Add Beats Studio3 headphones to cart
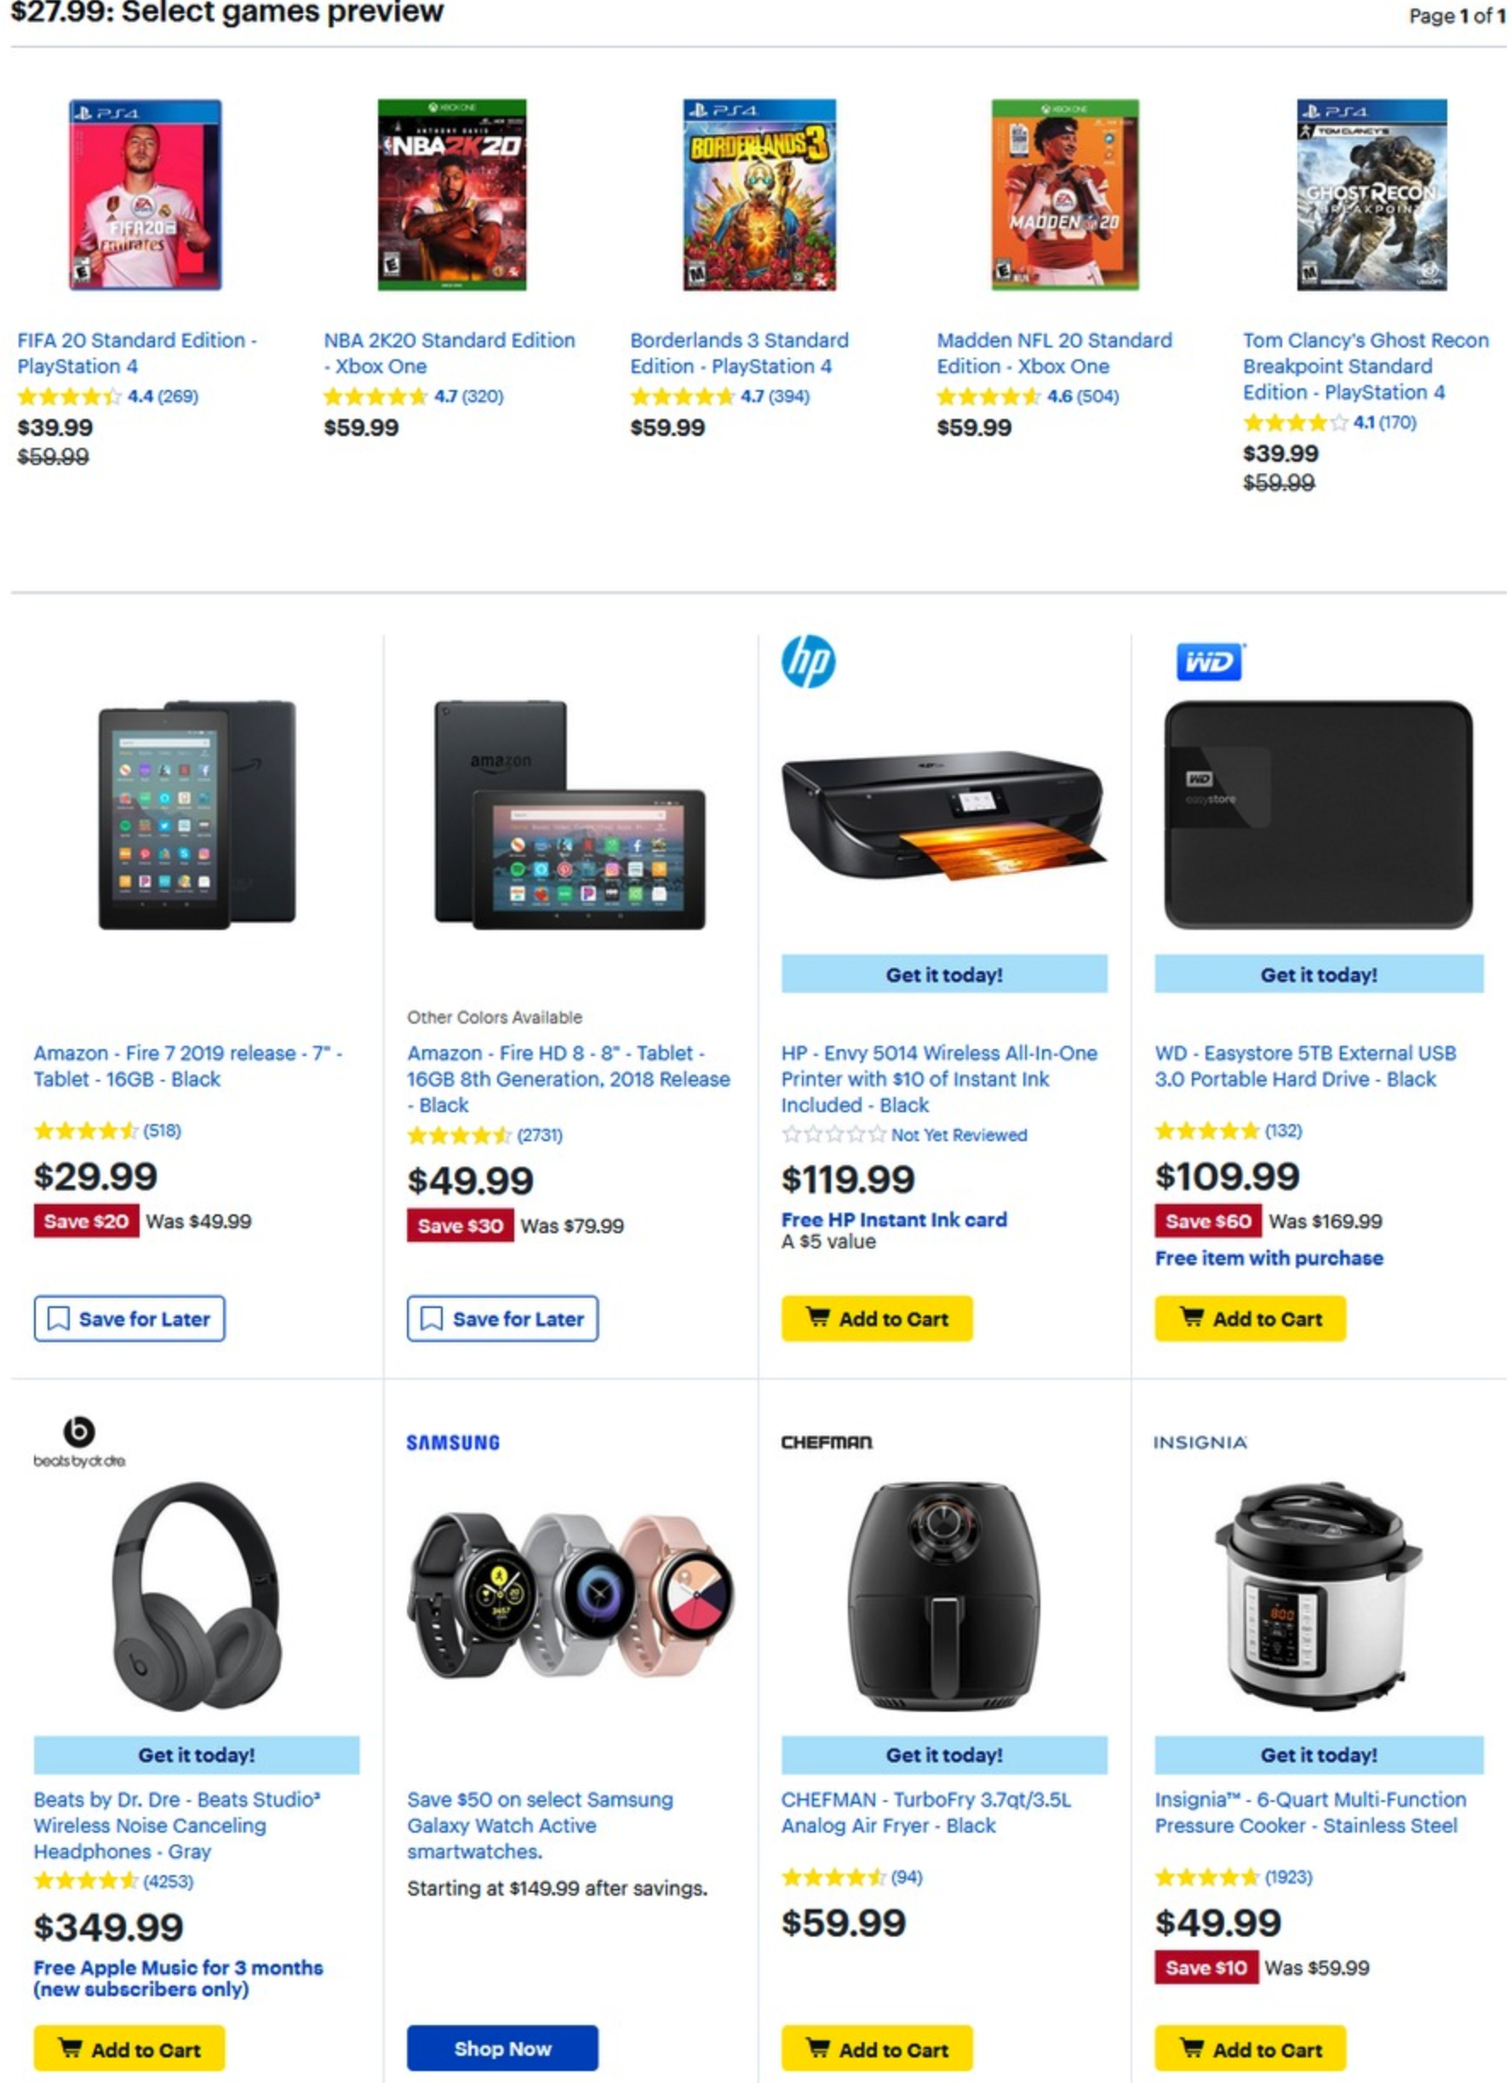 point(129,2048)
